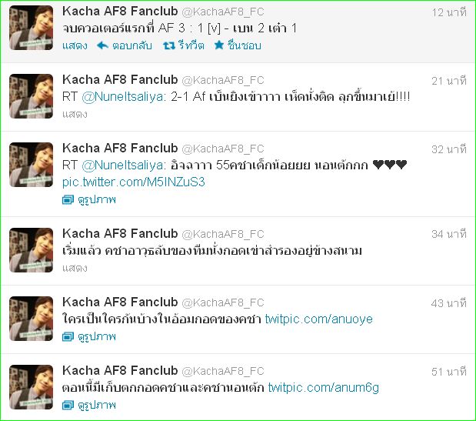Click the profile avatar of the first tweet

point(31,28)
